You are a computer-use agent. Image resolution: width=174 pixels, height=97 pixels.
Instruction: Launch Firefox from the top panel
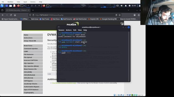click(18, 6)
